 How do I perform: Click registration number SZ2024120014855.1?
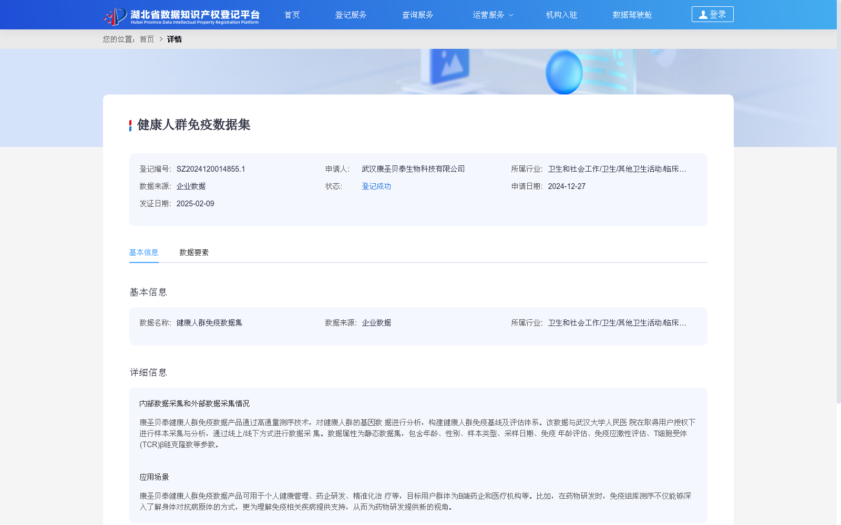click(211, 169)
